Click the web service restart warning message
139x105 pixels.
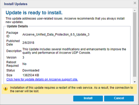click(72, 89)
